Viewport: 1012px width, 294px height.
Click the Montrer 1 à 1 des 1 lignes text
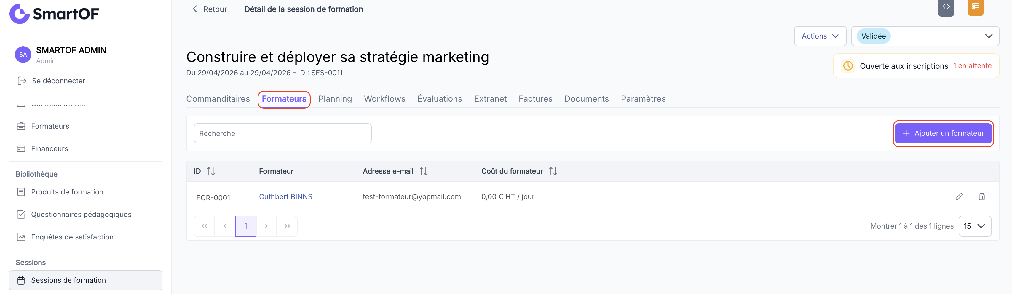pos(912,226)
